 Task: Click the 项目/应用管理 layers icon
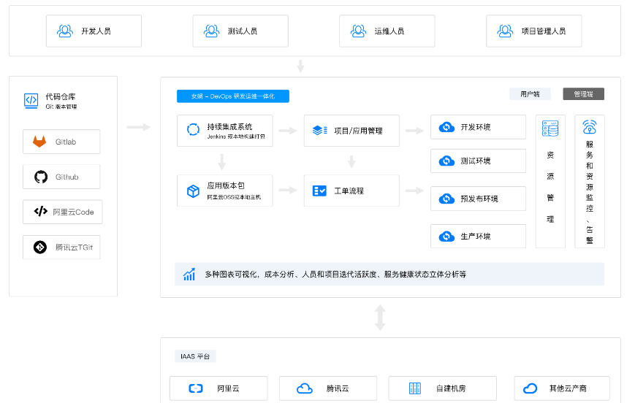[x=319, y=130]
